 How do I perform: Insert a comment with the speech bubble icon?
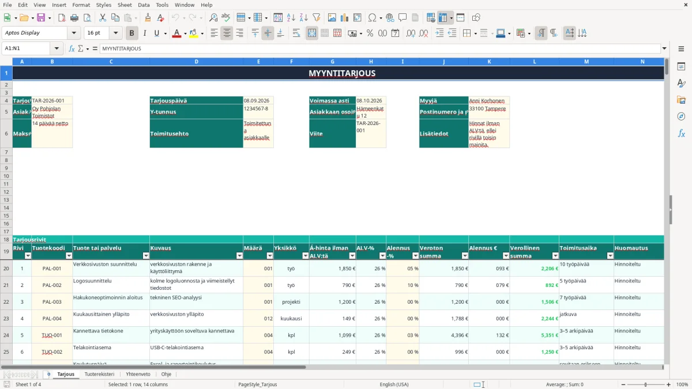pyautogui.click(x=403, y=18)
